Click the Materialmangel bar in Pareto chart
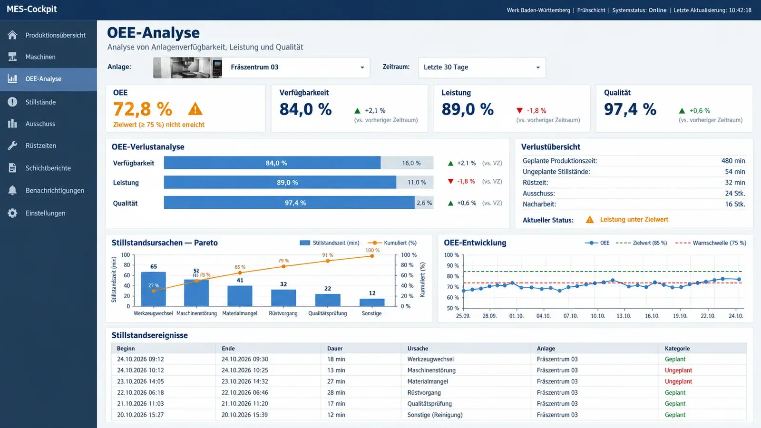 pos(240,296)
